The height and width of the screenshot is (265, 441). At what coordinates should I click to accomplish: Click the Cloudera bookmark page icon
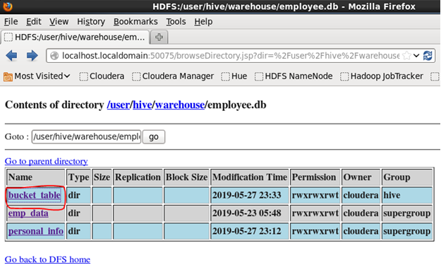(83, 76)
